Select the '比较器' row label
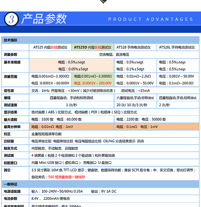This screenshot has height=207, width=201. coord(9,141)
